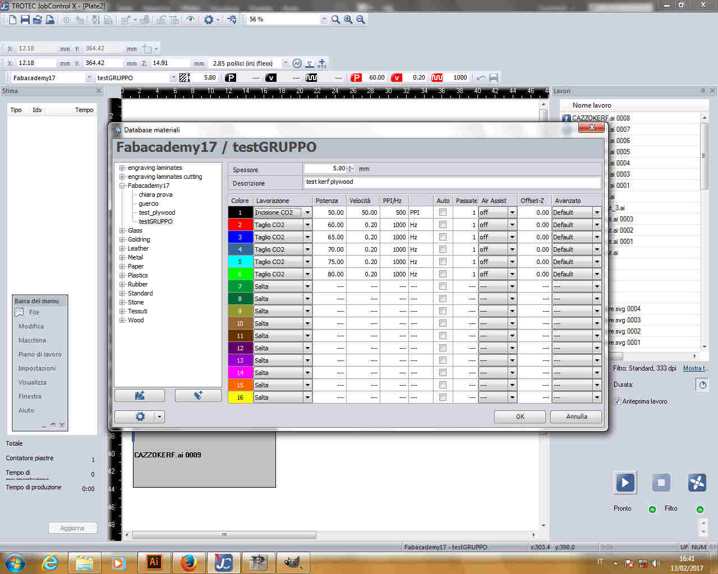This screenshot has width=718, height=574.
Task: Expand the Leather material group
Action: [x=122, y=249]
